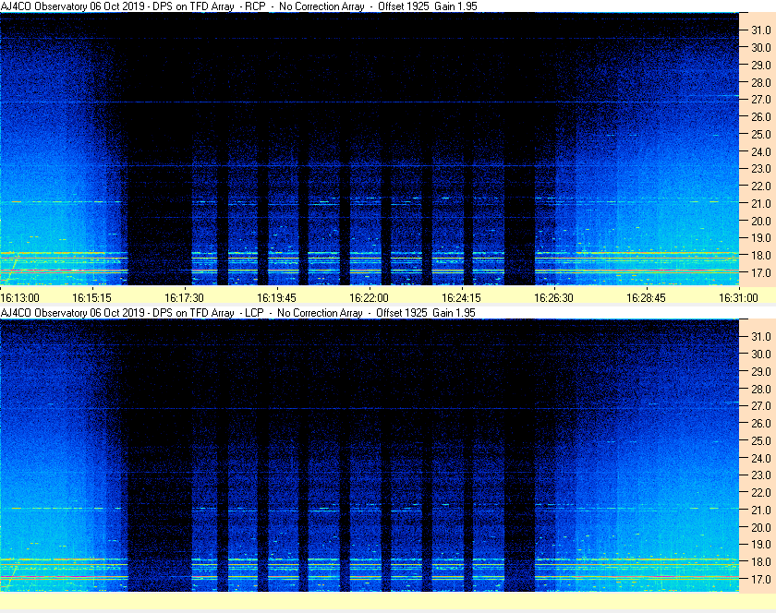The width and height of the screenshot is (776, 613).
Task: Select the 16:15:15 time axis label
Action: click(x=92, y=298)
